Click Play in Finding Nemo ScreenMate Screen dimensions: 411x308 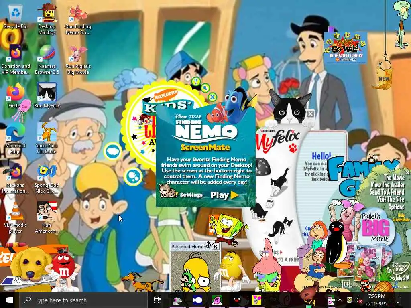tap(224, 195)
